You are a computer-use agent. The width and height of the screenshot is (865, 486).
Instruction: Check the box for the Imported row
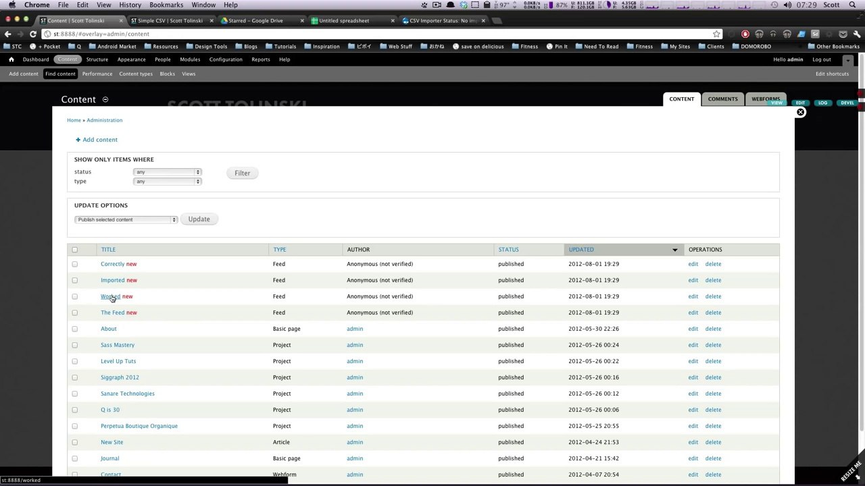pos(74,280)
